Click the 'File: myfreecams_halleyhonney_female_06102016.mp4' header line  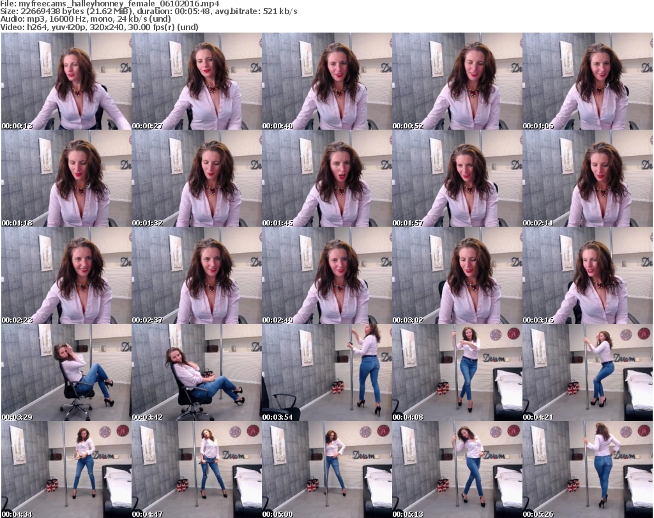(110, 4)
